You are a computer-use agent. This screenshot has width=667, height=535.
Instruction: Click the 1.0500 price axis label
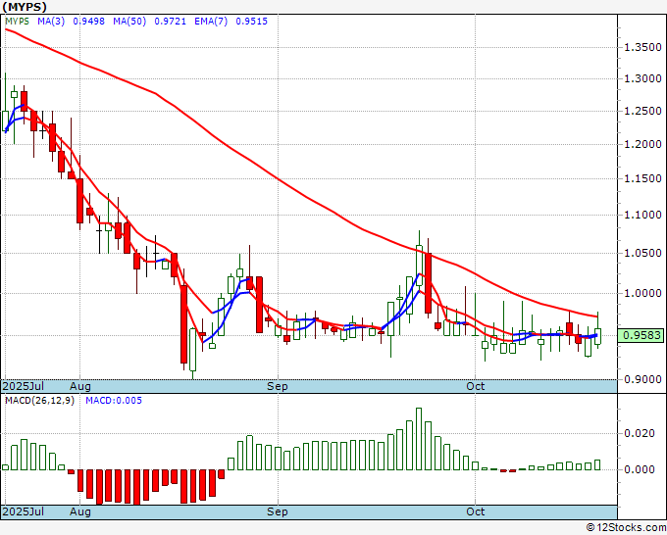(x=642, y=253)
